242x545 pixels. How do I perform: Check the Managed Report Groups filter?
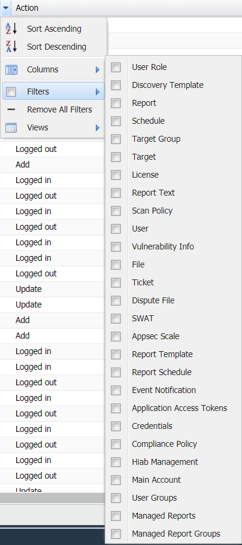click(116, 534)
